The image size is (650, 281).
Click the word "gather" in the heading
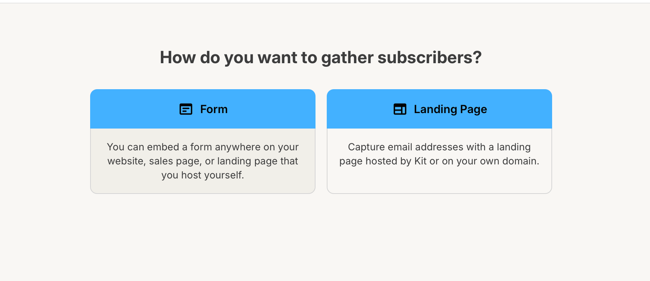pos(347,58)
